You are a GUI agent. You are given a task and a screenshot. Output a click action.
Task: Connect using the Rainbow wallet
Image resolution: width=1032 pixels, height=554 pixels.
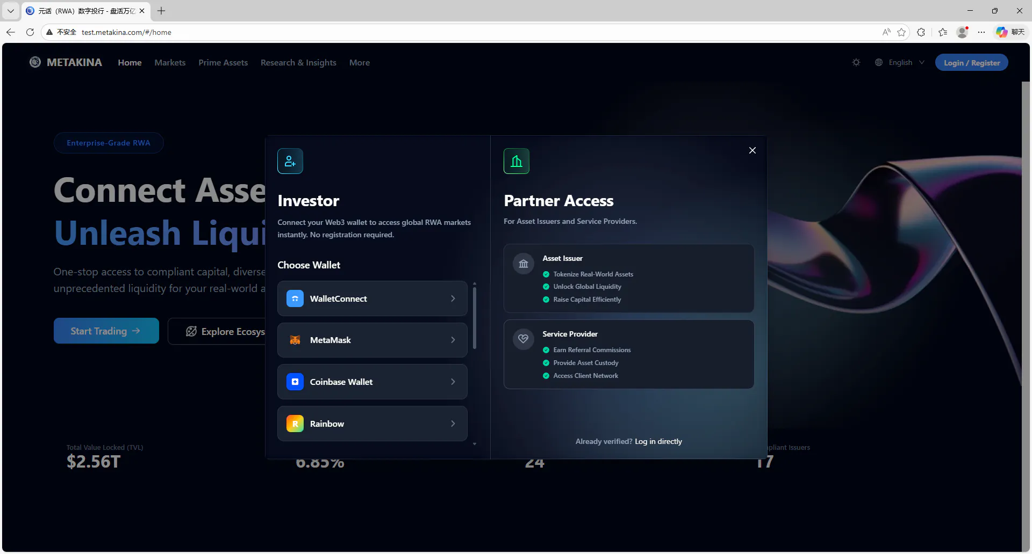tap(372, 424)
